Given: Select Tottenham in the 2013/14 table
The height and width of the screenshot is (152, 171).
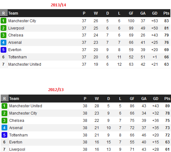Looking at the screenshot, I should click(x=18, y=57).
